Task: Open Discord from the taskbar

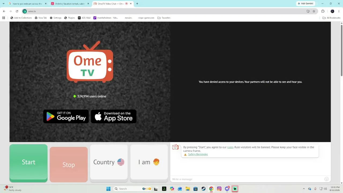Action: pyautogui.click(x=227, y=189)
